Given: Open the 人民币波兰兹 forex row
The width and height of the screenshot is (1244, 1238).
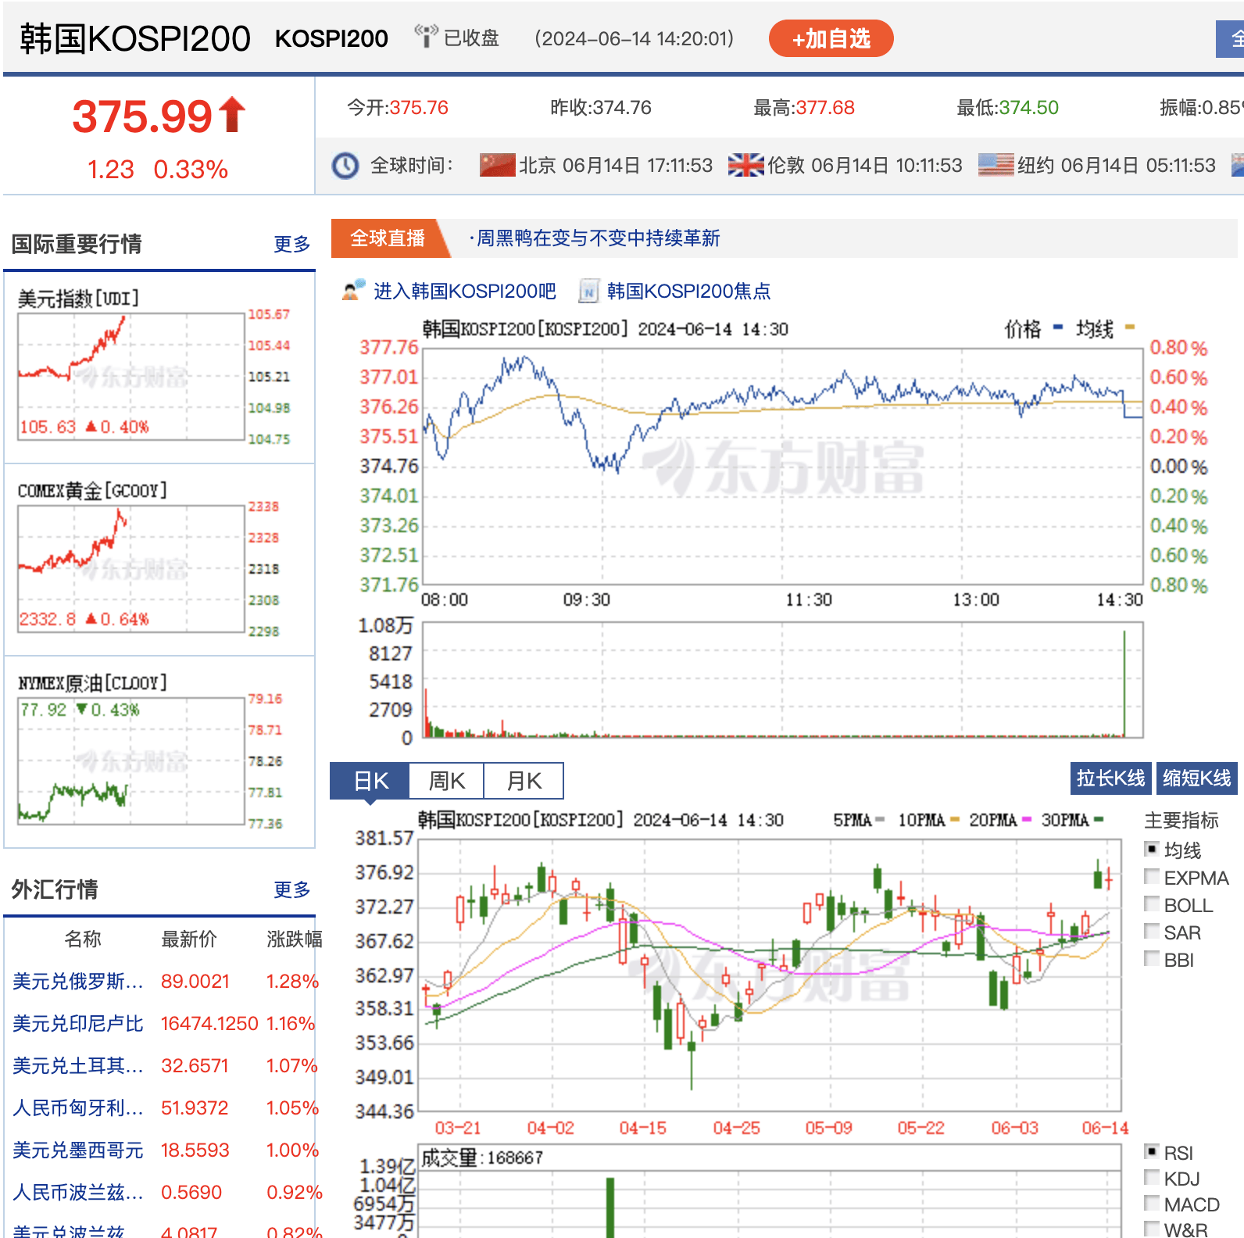Looking at the screenshot, I should coord(164,1193).
